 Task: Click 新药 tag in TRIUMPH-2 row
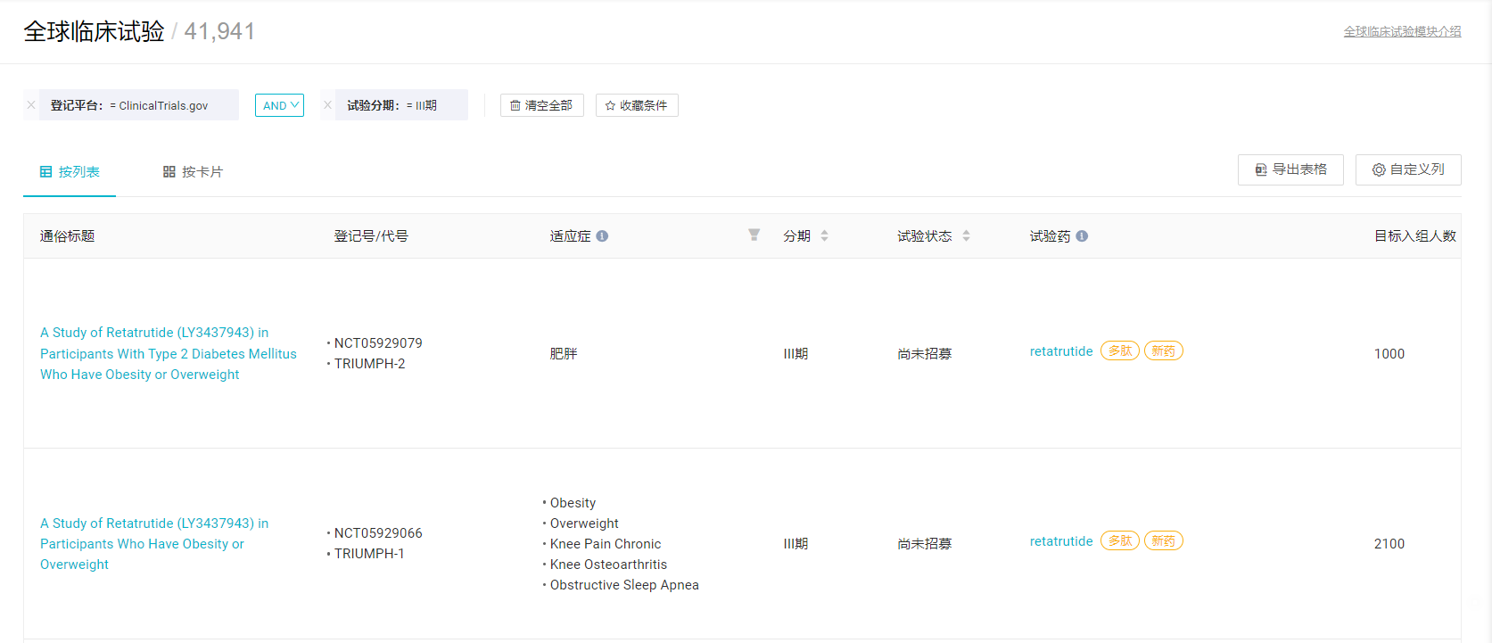(x=1163, y=351)
